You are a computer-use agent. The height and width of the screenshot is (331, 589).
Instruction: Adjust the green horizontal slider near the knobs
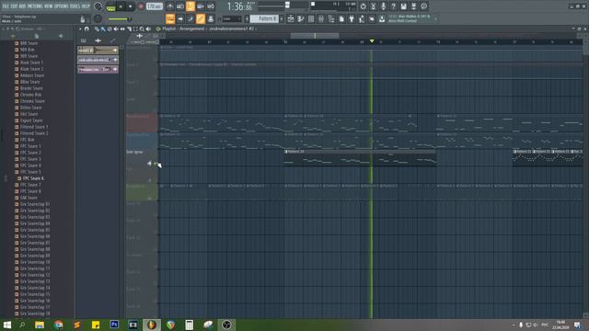(120, 19)
